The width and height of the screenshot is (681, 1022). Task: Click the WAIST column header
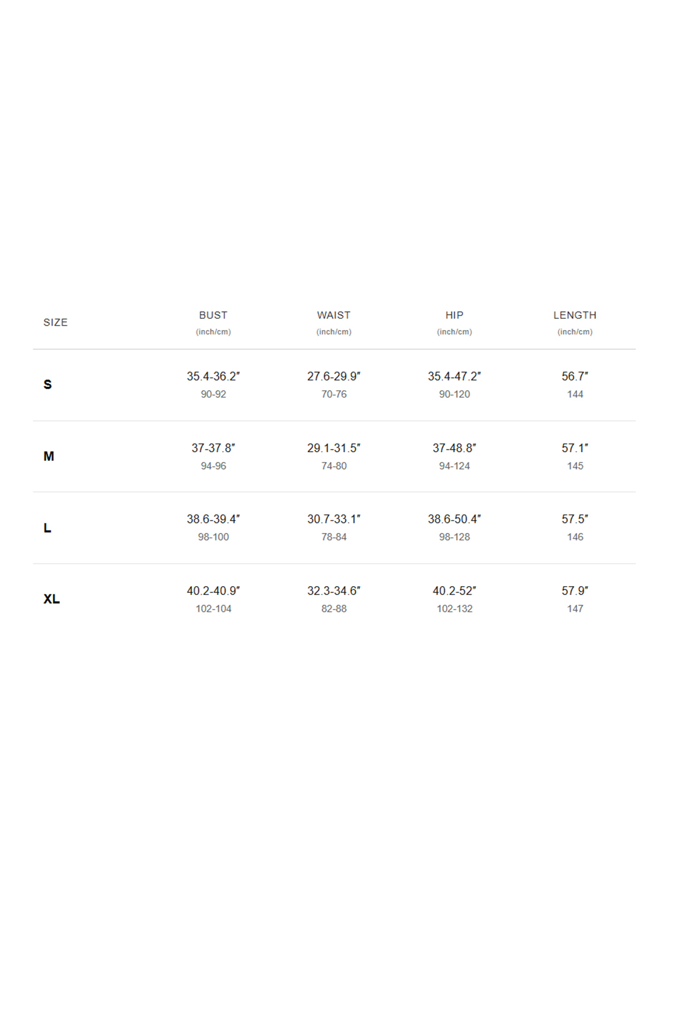click(x=334, y=315)
